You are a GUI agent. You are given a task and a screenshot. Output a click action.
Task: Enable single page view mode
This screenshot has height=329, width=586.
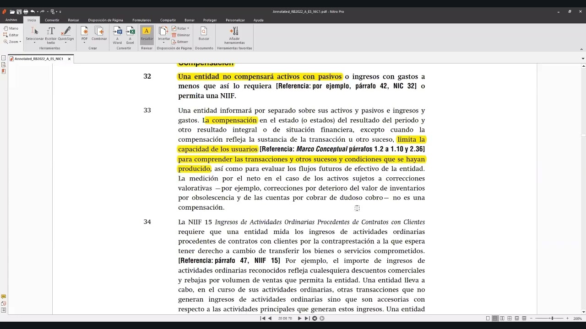pyautogui.click(x=488, y=318)
